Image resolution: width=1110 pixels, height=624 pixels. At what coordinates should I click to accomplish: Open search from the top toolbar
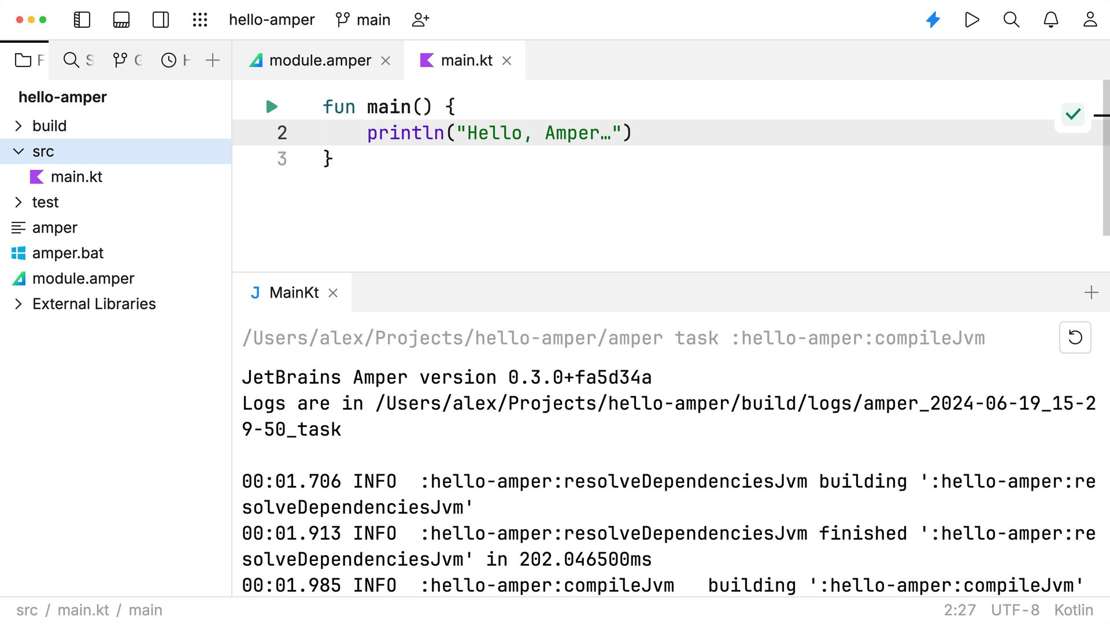click(x=1011, y=20)
